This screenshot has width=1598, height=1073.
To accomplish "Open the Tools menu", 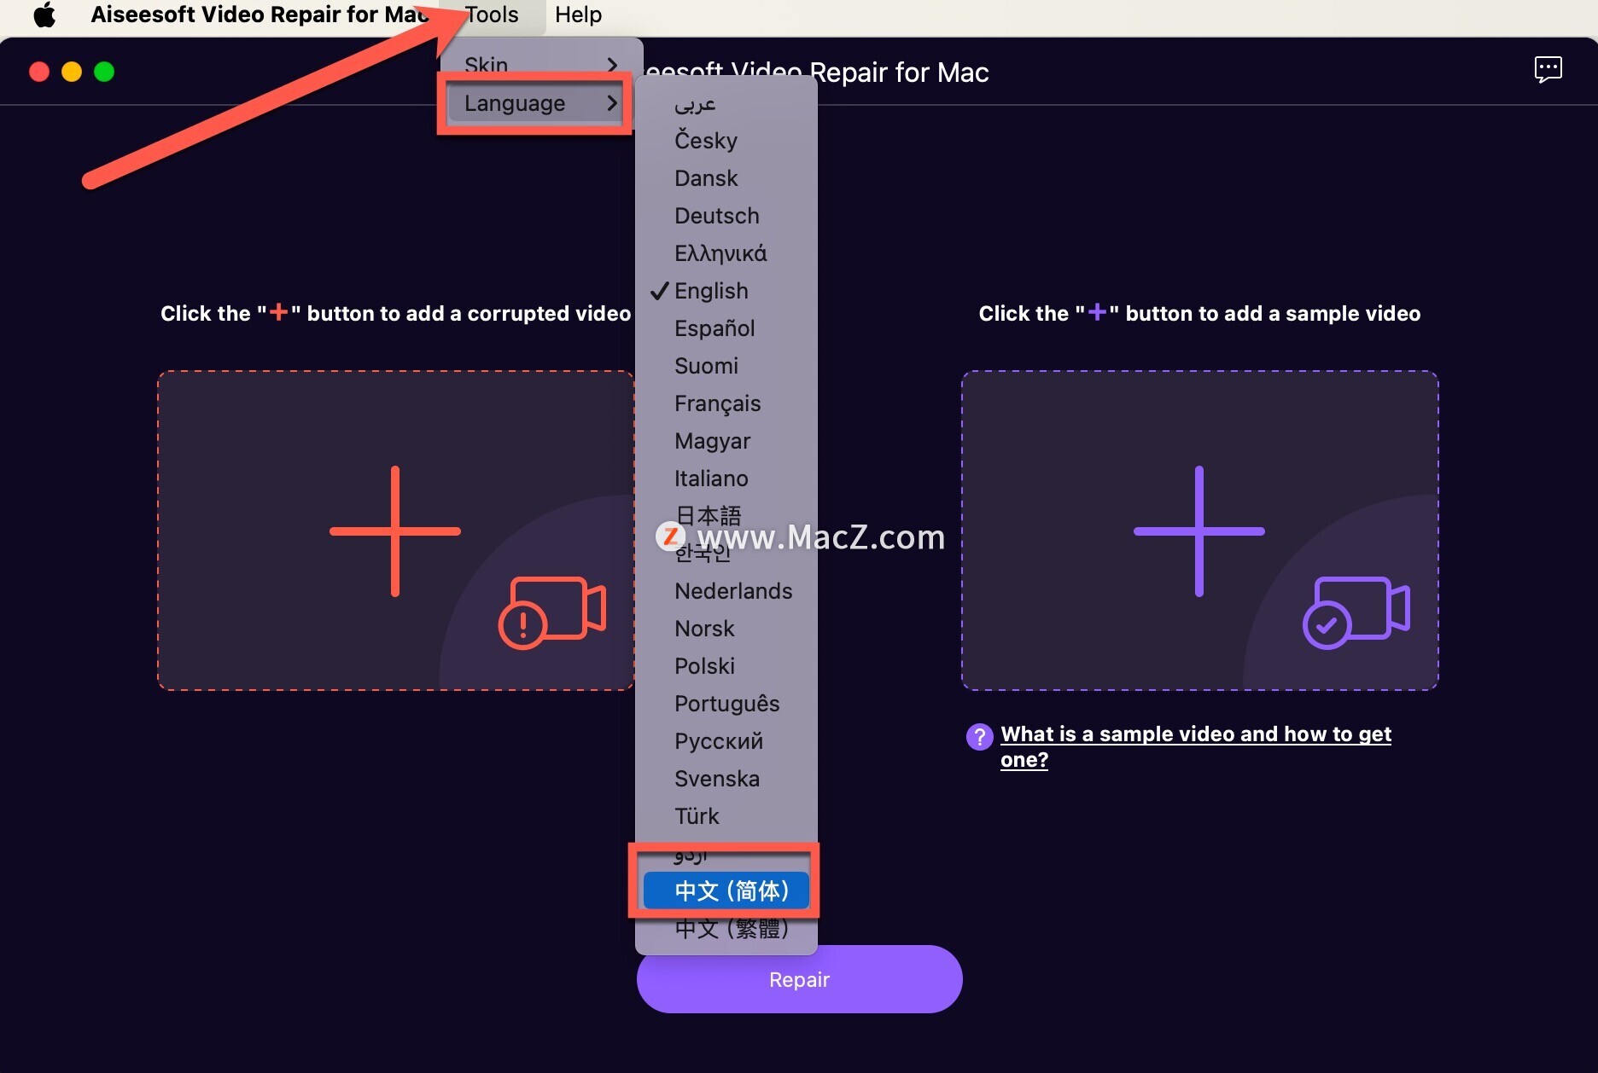I will pyautogui.click(x=492, y=14).
